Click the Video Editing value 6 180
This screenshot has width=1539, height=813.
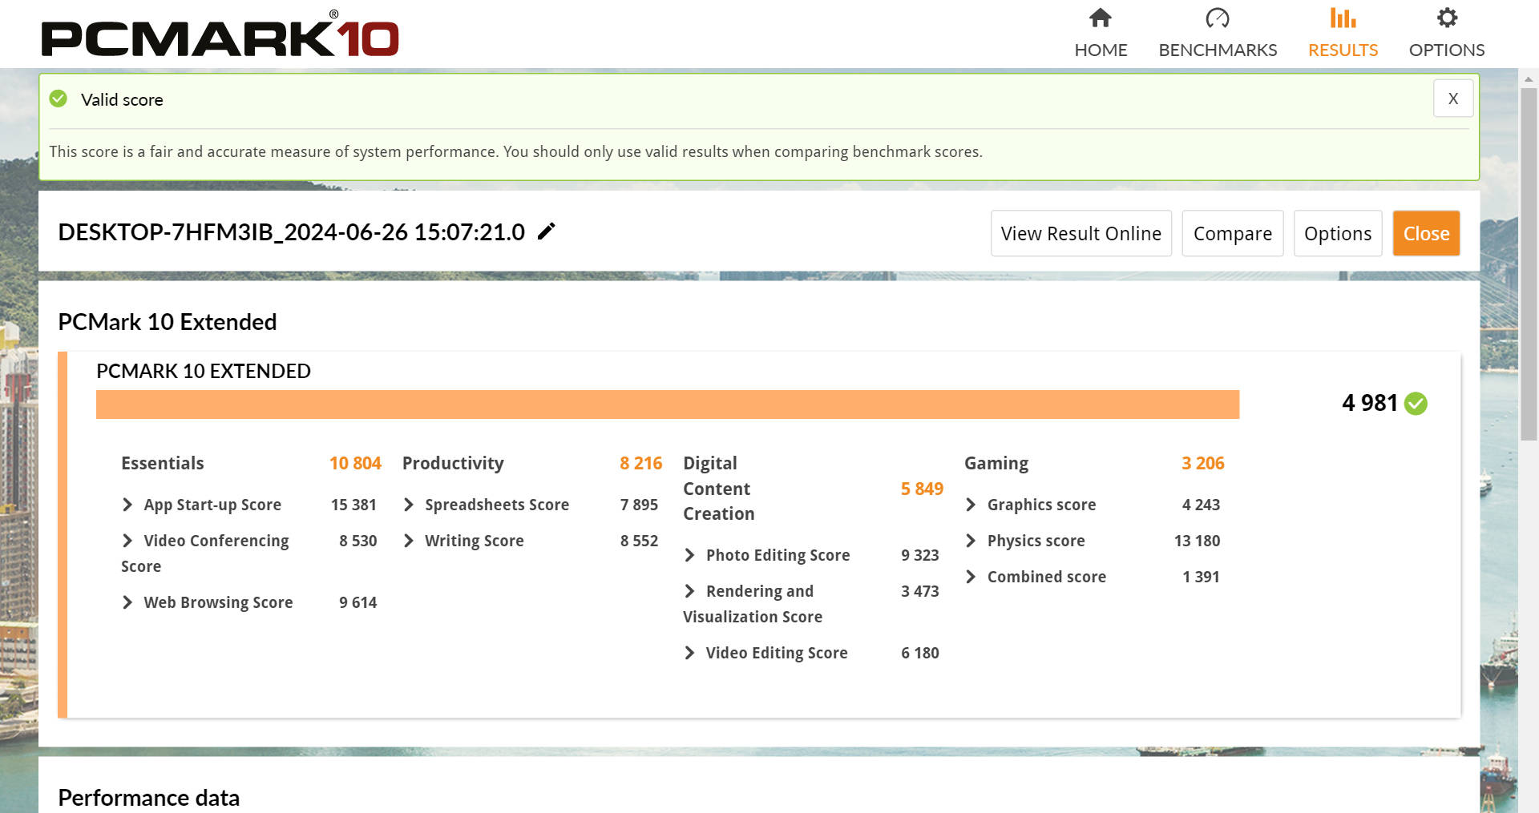click(919, 653)
